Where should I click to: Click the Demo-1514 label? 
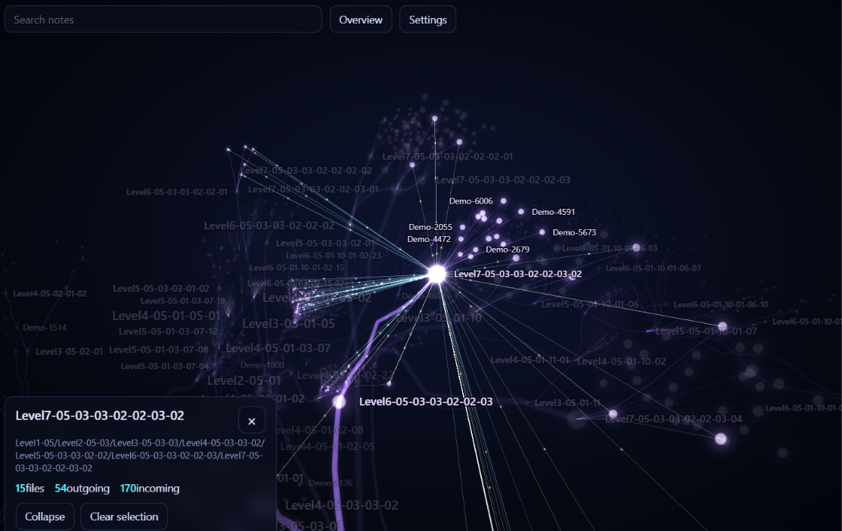tap(45, 328)
